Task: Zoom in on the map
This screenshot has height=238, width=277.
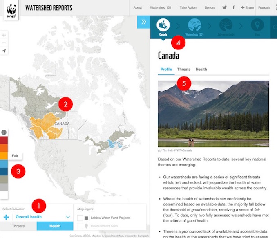Action: 4,35
